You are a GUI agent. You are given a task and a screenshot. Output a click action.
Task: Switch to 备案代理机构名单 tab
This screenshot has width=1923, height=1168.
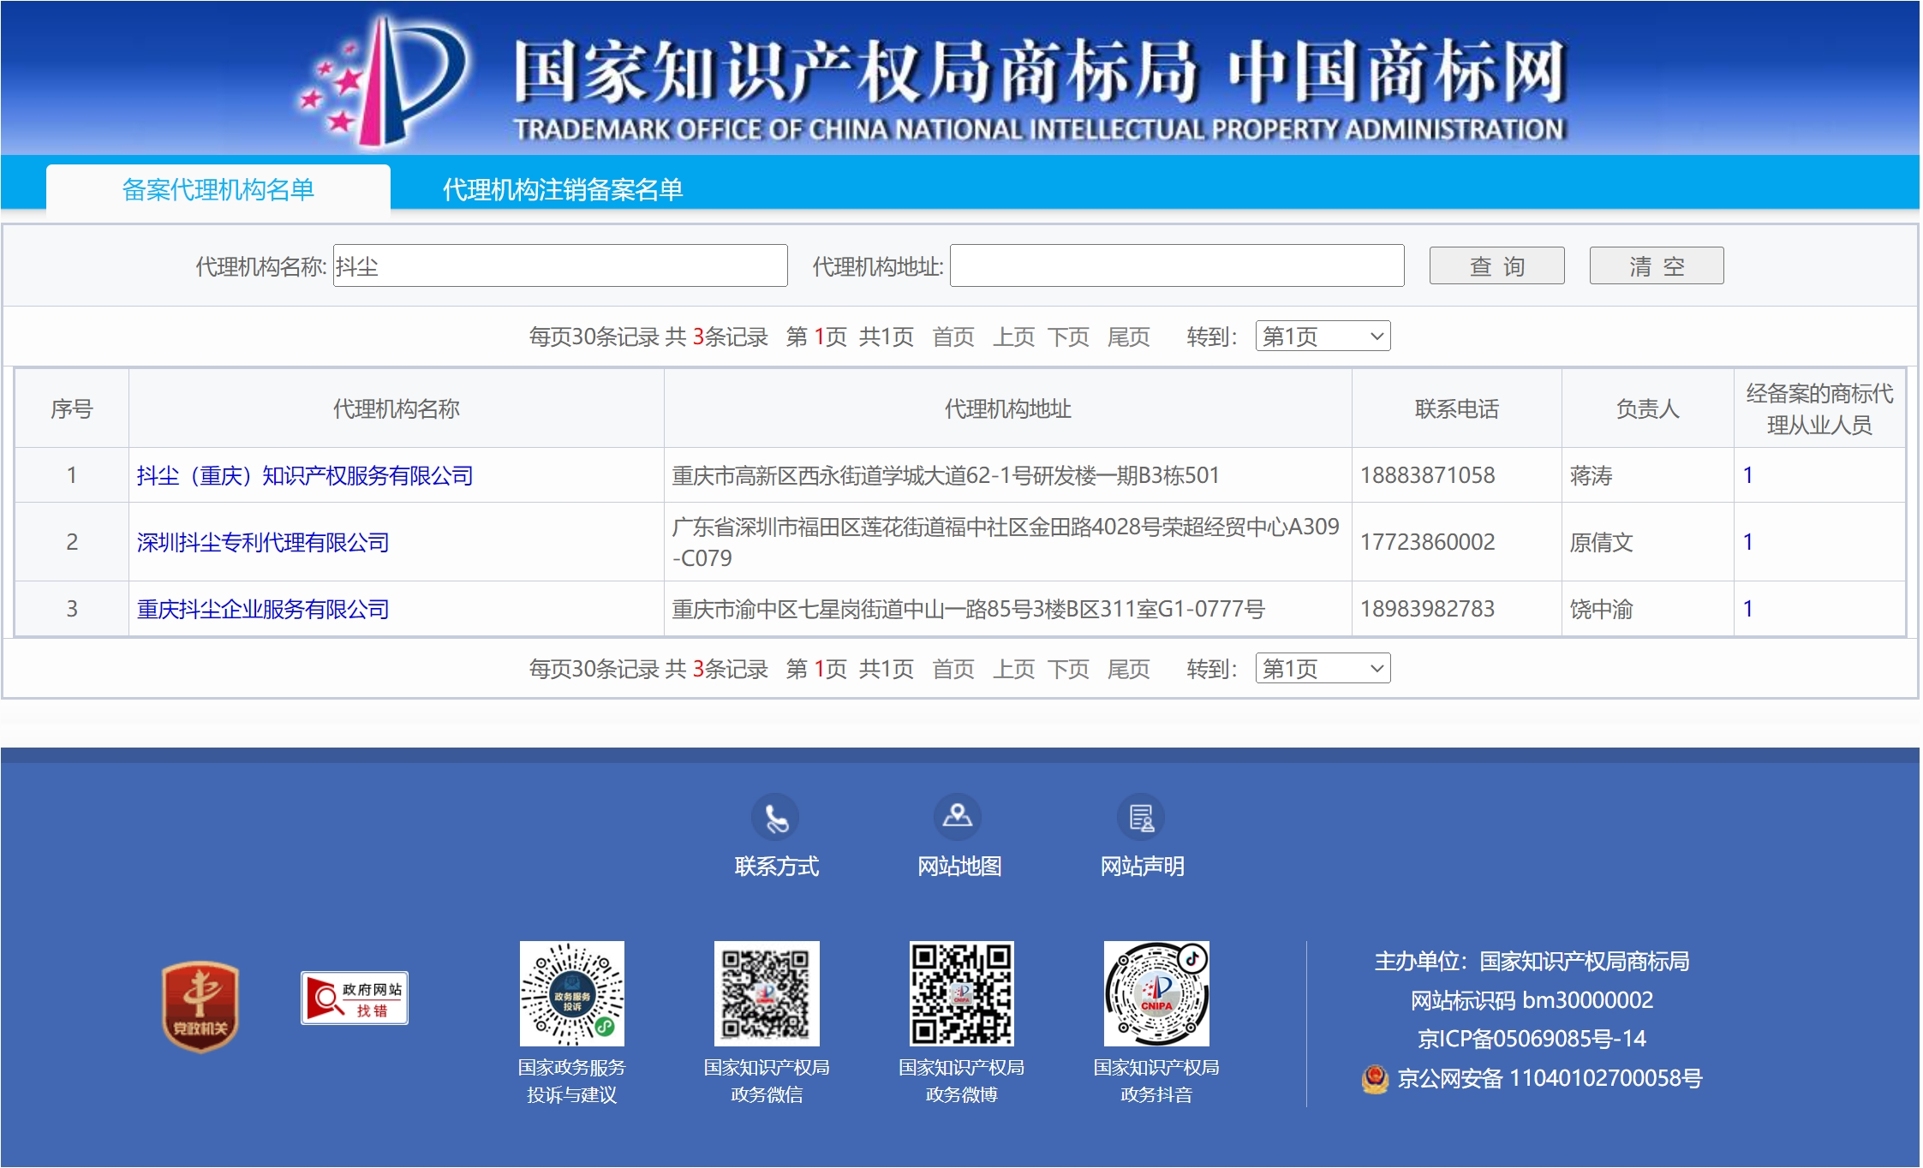click(x=218, y=189)
